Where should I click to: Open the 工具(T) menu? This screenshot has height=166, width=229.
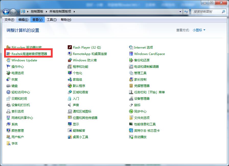pos(52,20)
